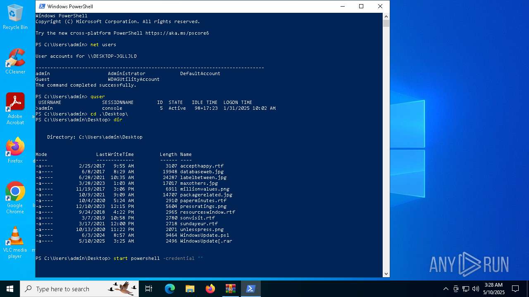Click the IDLE TIME value 98+17:23

(x=206, y=108)
